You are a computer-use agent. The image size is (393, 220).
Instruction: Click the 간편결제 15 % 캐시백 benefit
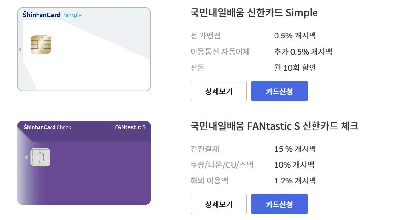point(253,149)
